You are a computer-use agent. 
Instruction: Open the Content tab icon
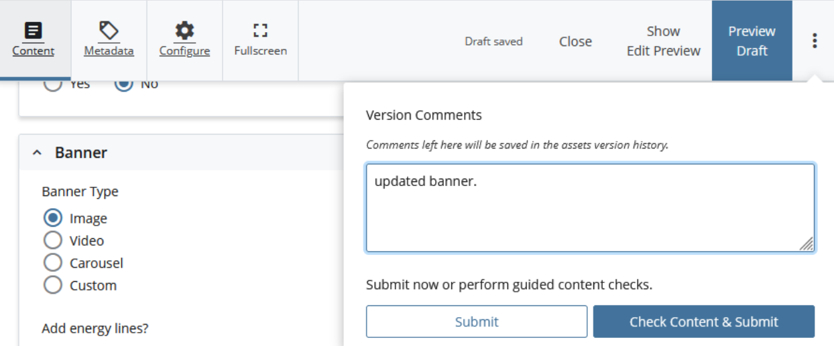tap(33, 31)
